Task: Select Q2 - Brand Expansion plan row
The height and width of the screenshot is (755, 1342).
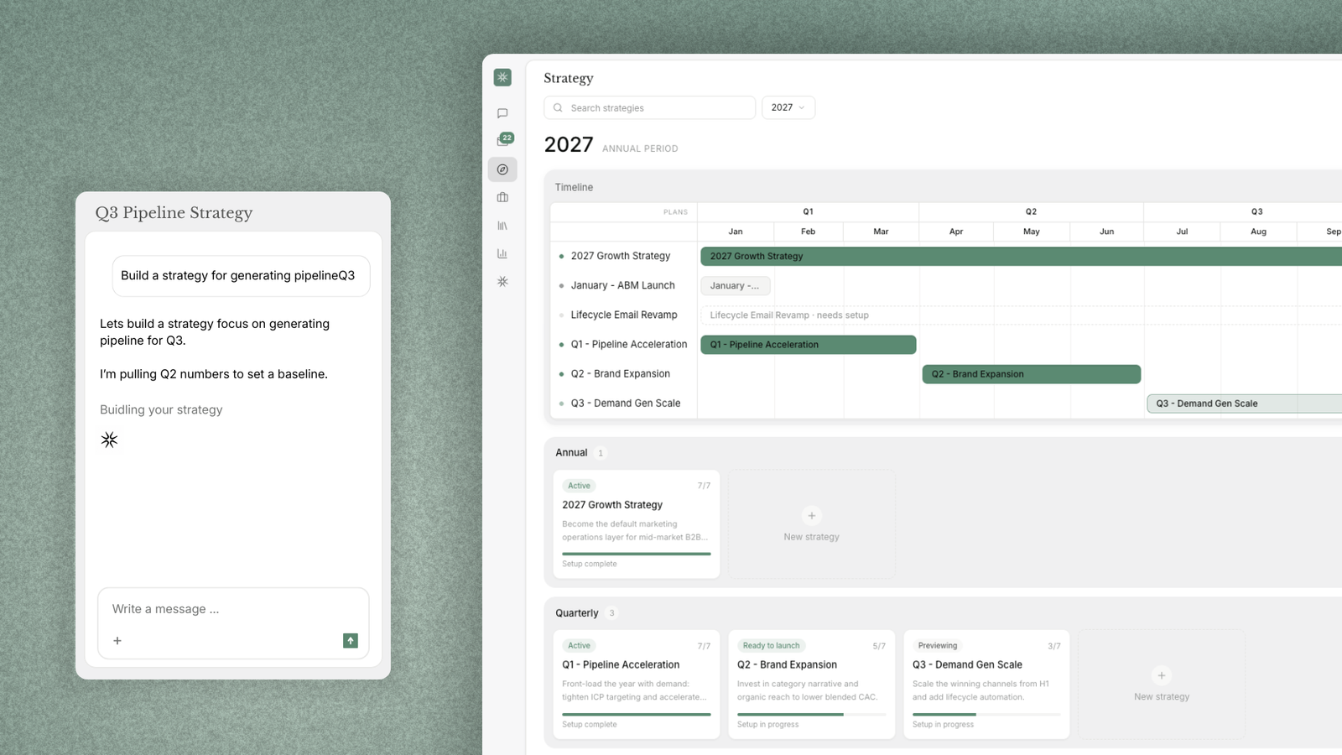Action: (x=623, y=373)
